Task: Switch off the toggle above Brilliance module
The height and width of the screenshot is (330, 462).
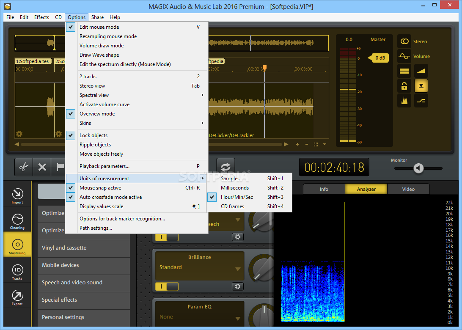Action: pyautogui.click(x=167, y=237)
